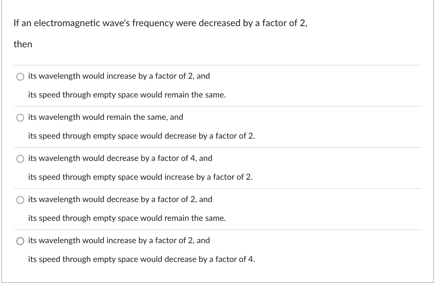Click the word 'then' in the question
This screenshot has height=296, width=442.
point(23,44)
